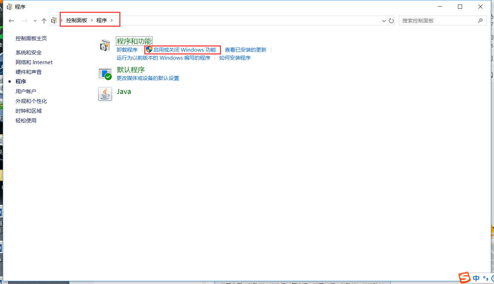Viewport: 494px width, 284px height.
Task: Open the 程序和功能 heading
Action: 134,41
